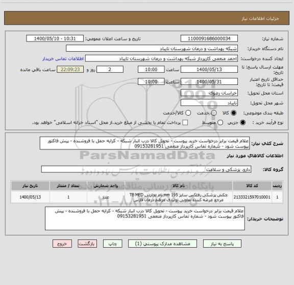Screen dimensions: 294x285
Task: Click the تاریخ نیاز column header
Action: click(30, 186)
